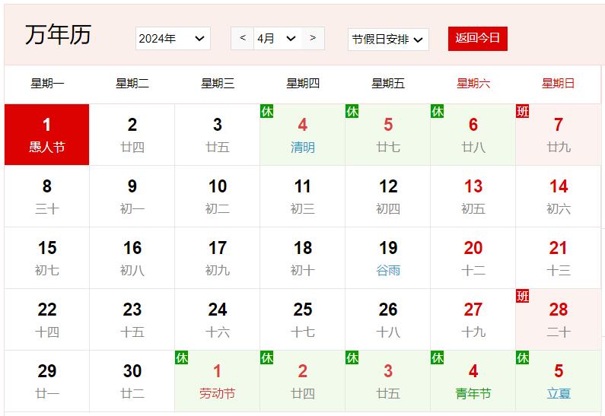
Task: Pick April 30 廿二 date cell
Action: tap(132, 381)
